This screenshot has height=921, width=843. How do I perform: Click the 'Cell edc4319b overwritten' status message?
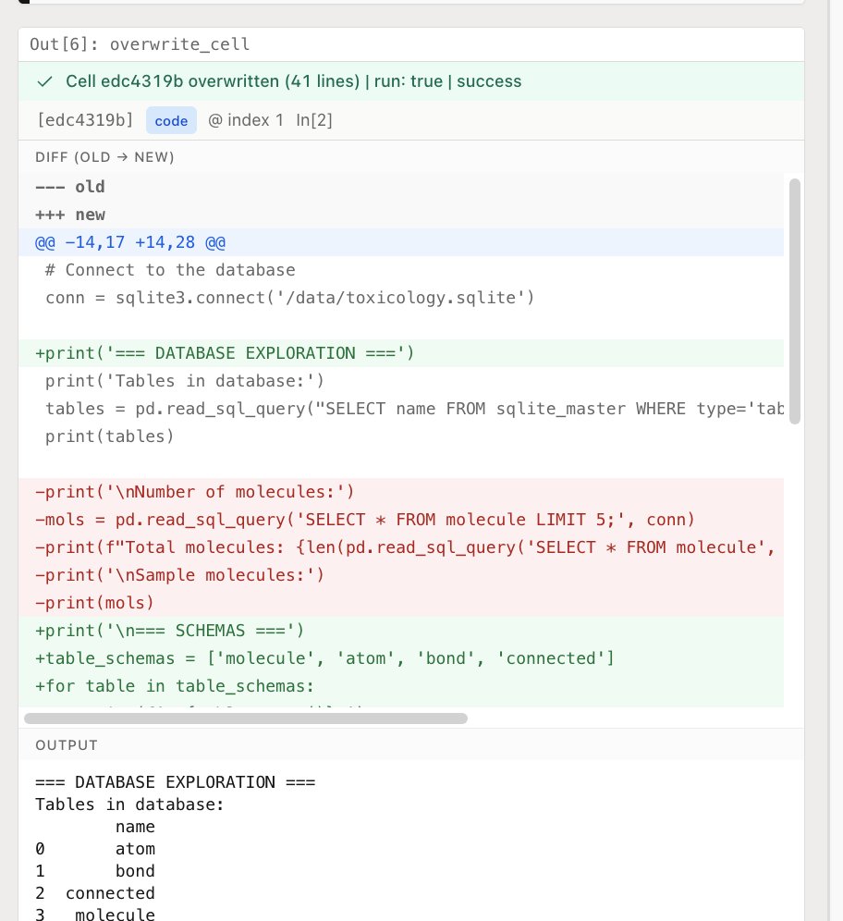click(294, 81)
